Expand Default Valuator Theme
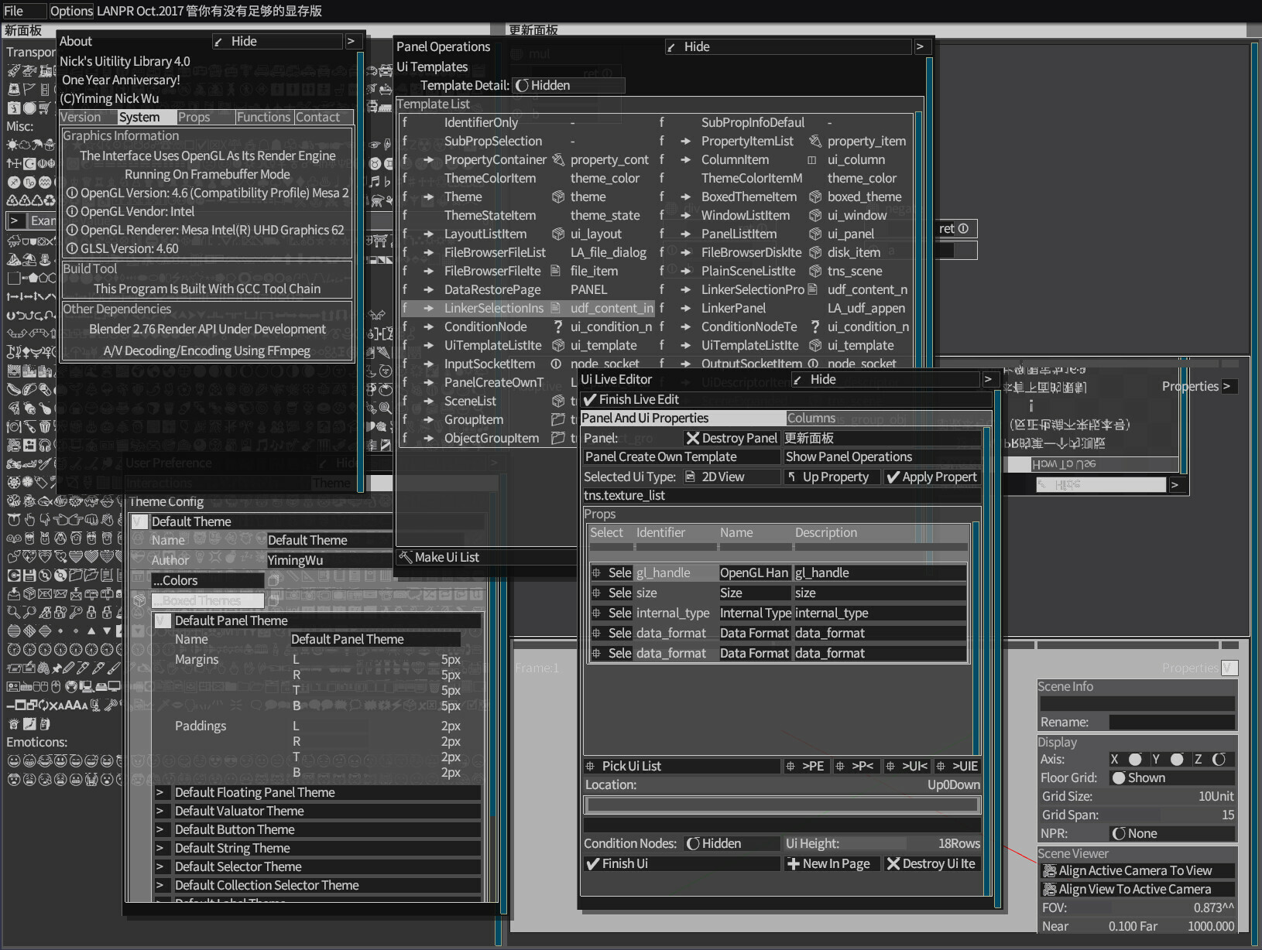This screenshot has width=1262, height=950. (161, 811)
